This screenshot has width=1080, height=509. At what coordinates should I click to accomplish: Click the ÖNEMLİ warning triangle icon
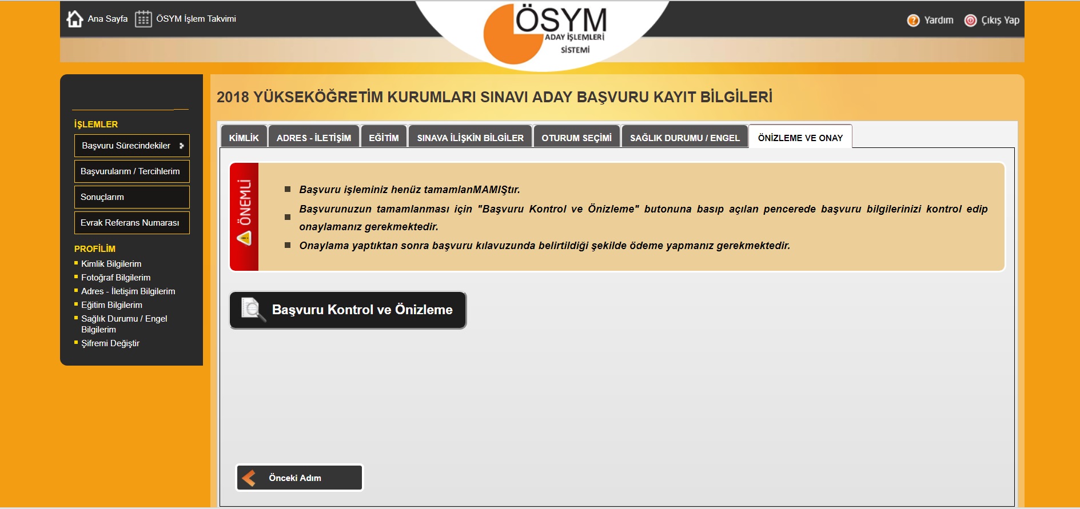click(244, 238)
